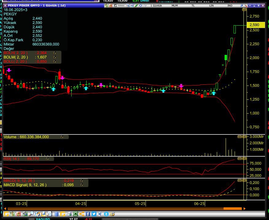Toggle the MACD( 9, 12, 26 ) checkmark
The image size is (269, 220).
(x=82, y=181)
